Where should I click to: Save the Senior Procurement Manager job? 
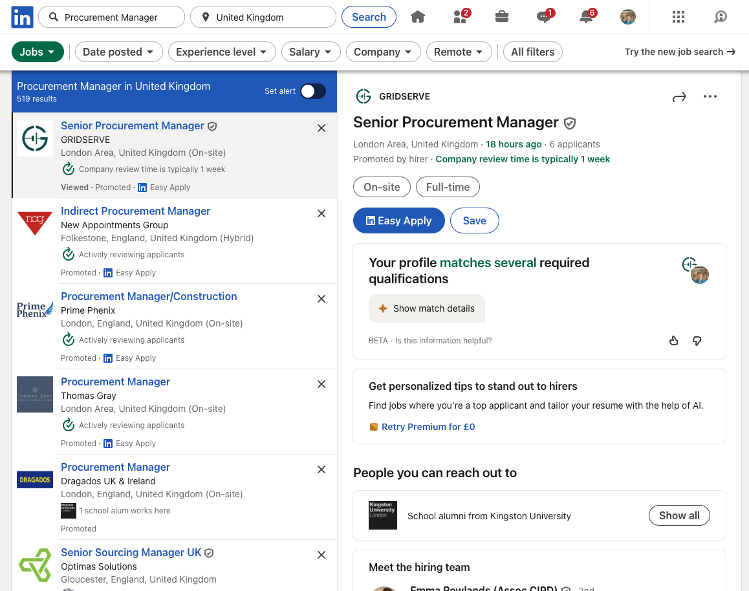click(474, 220)
